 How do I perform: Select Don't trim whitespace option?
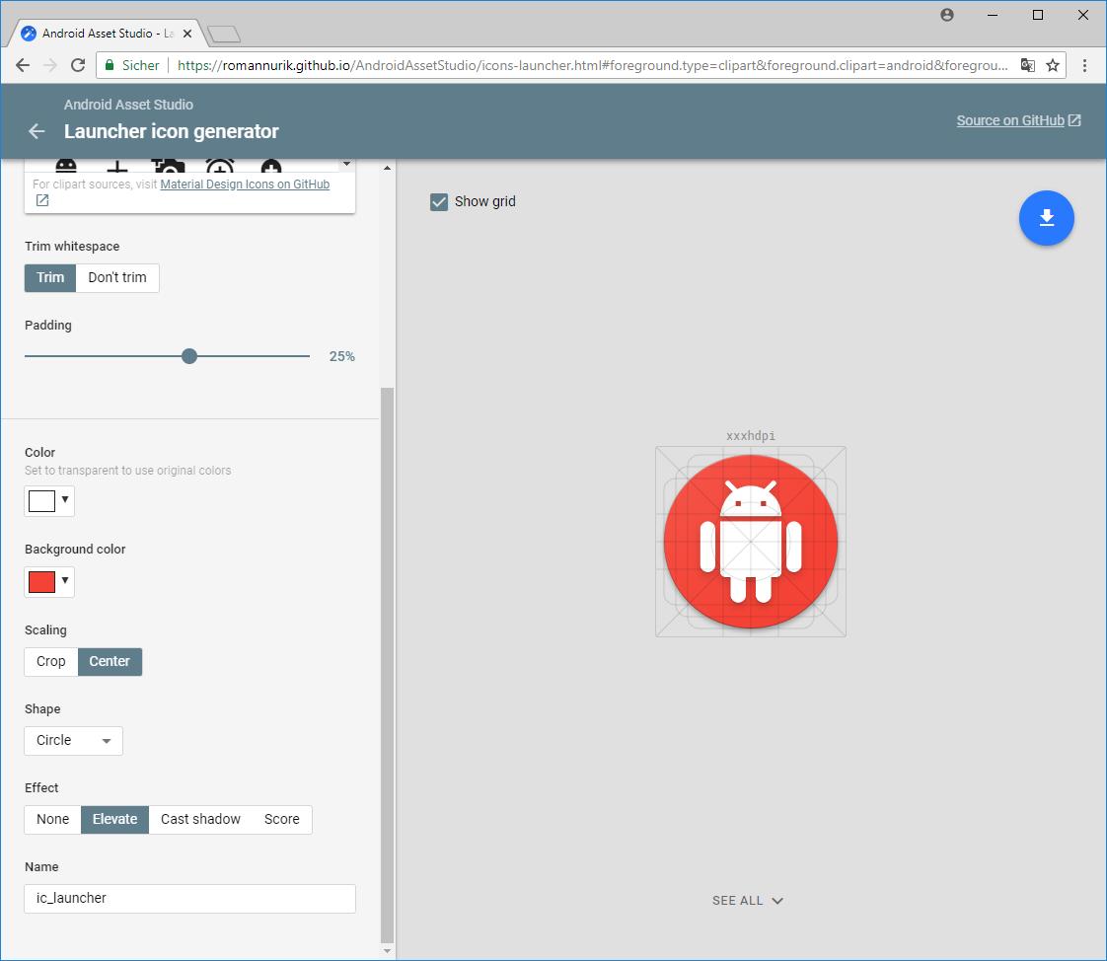point(116,277)
